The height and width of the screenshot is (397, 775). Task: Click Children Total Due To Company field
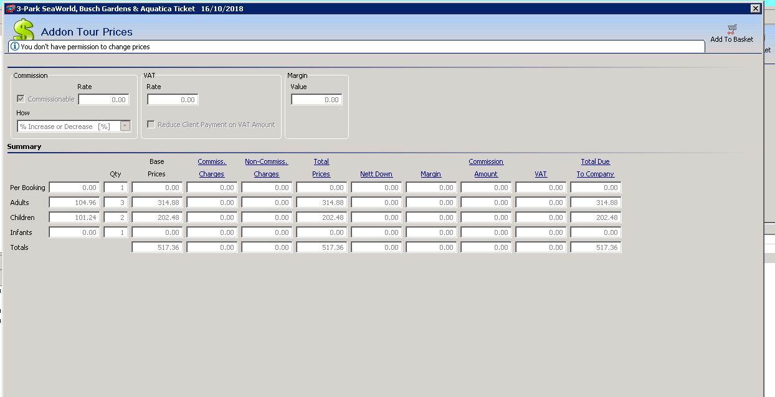coord(596,218)
